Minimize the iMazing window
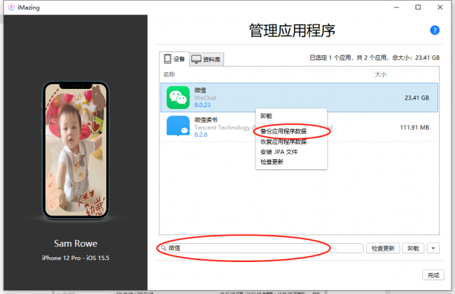455x294 pixels. [x=396, y=7]
